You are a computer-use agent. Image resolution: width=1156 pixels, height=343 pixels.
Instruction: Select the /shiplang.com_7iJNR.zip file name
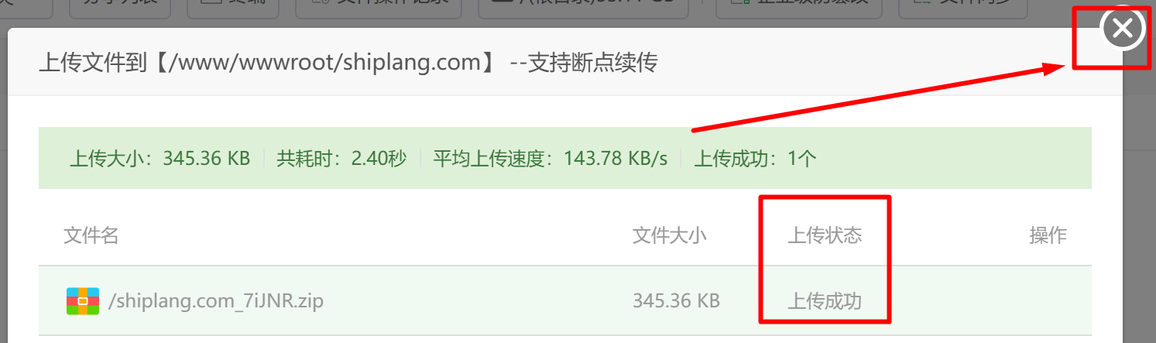(216, 300)
